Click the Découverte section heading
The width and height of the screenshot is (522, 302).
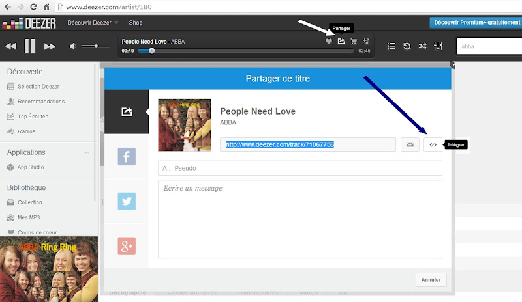pyautogui.click(x=25, y=72)
